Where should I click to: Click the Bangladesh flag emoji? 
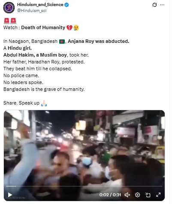pos(62,42)
